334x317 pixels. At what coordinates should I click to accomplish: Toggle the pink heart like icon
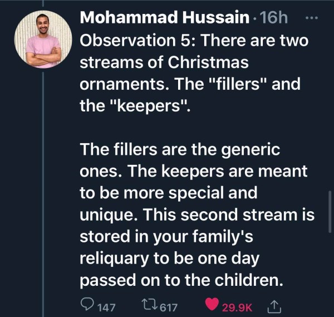click(x=212, y=304)
